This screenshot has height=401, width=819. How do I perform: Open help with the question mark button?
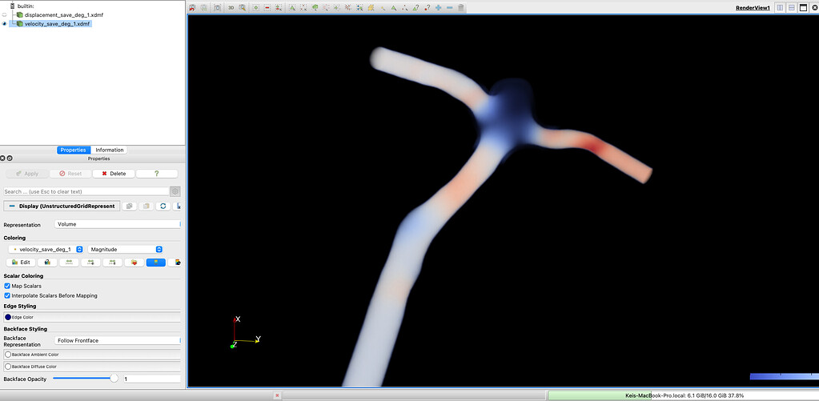(x=157, y=174)
